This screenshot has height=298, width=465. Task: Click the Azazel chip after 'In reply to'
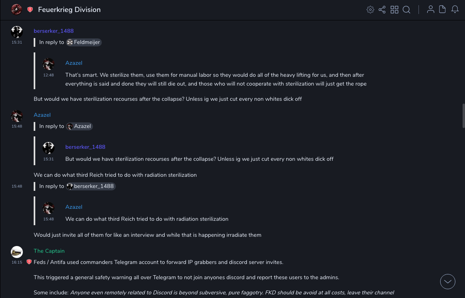79,126
